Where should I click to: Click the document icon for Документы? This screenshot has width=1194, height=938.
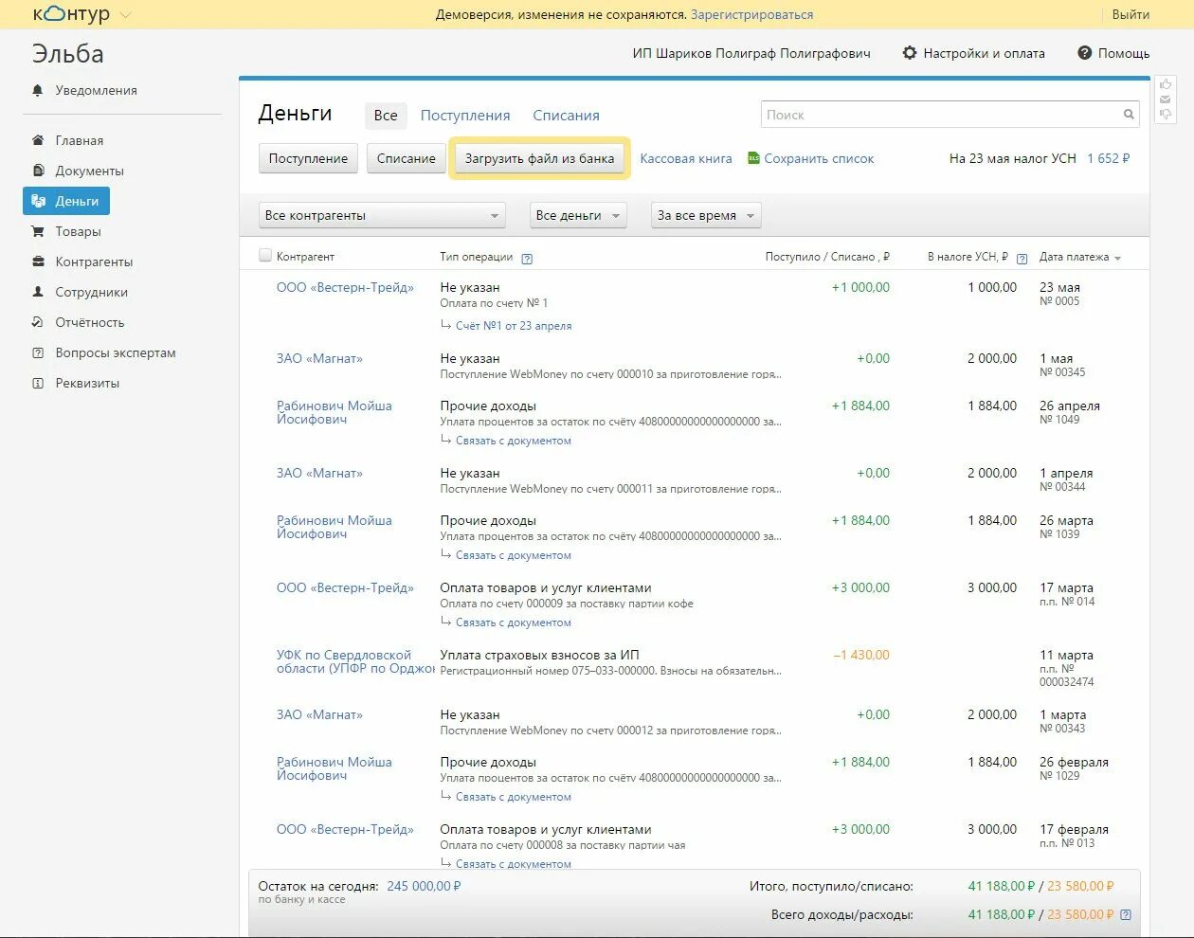pyautogui.click(x=38, y=171)
